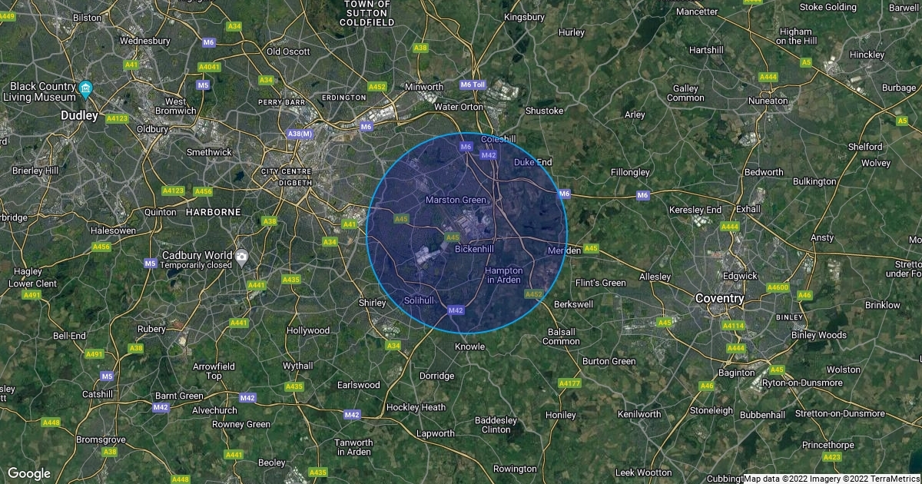Open the Google logo link
Screen dimensions: 922x484
(28, 473)
